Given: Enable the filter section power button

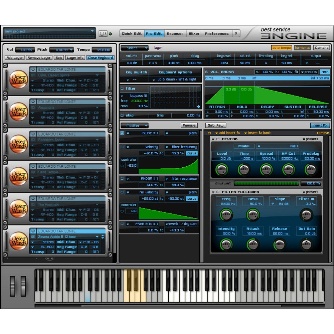Looking at the screenshot, I should (122, 89).
